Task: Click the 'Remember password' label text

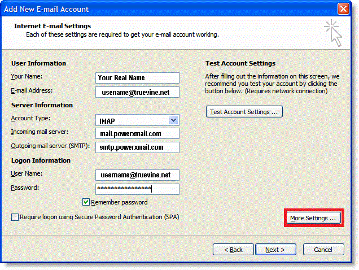Action: tap(119, 202)
